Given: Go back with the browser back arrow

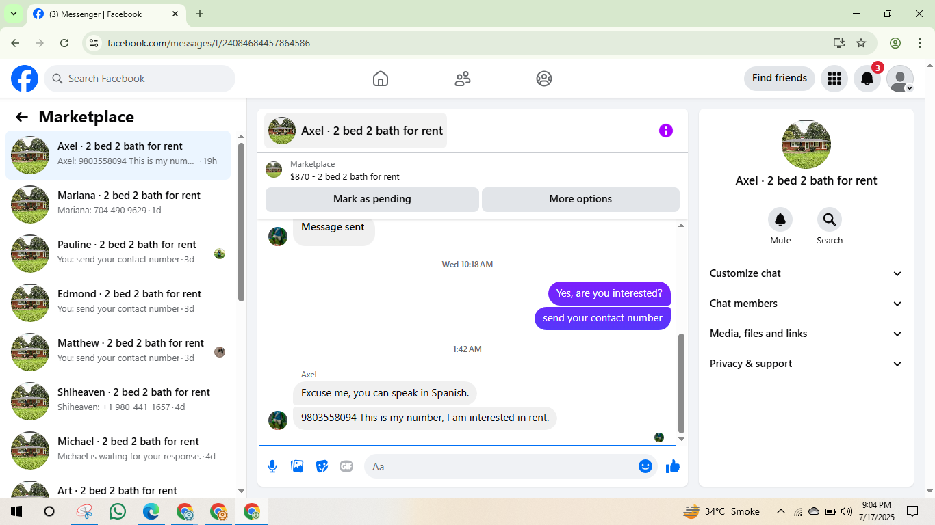Looking at the screenshot, I should tap(15, 43).
